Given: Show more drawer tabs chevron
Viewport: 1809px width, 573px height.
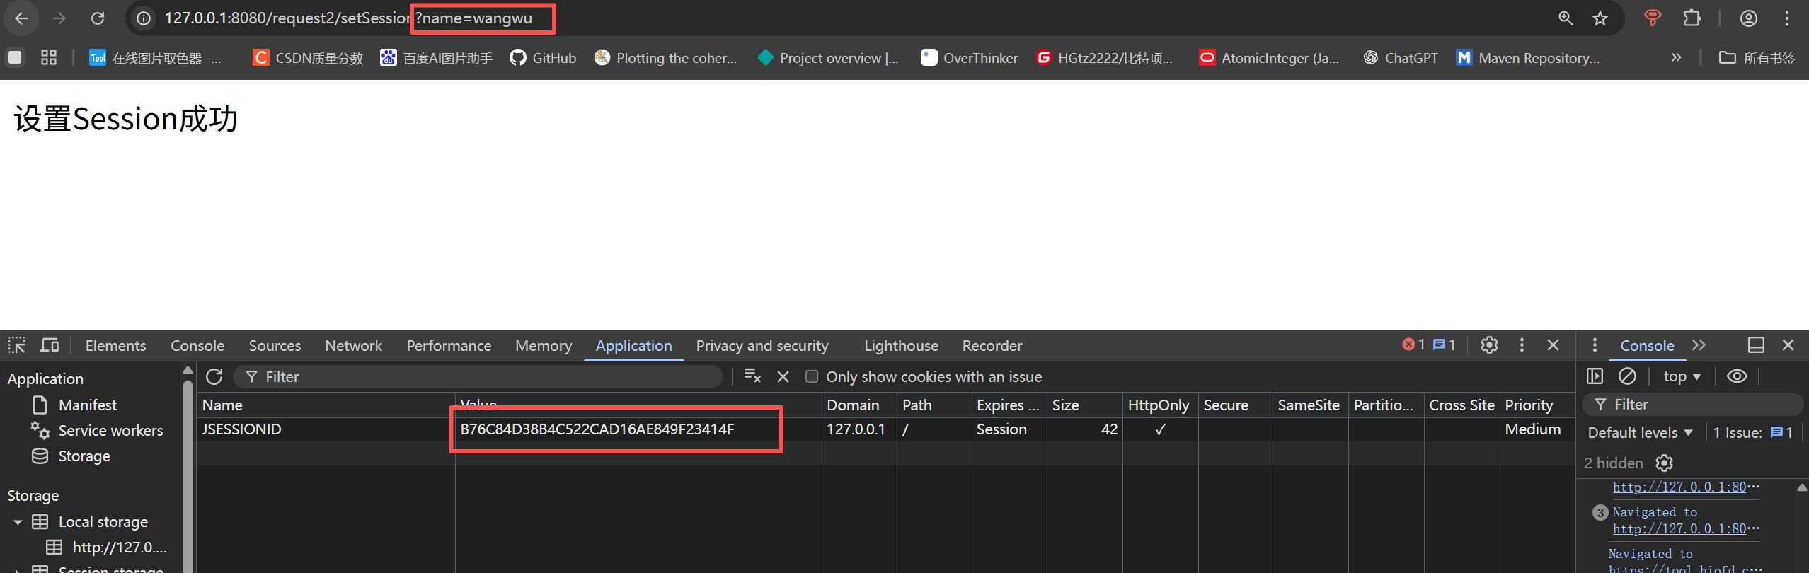Looking at the screenshot, I should pos(1699,345).
